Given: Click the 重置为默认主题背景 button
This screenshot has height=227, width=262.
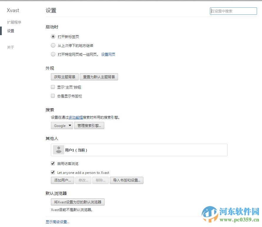Looking at the screenshot, I should coord(99,77).
